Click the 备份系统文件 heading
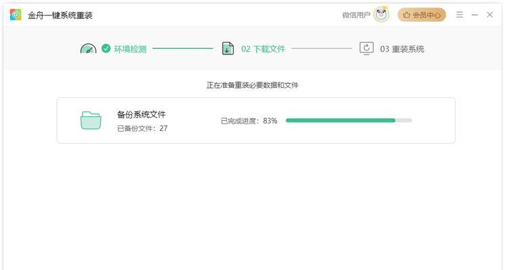The width and height of the screenshot is (505, 270). pyautogui.click(x=141, y=114)
